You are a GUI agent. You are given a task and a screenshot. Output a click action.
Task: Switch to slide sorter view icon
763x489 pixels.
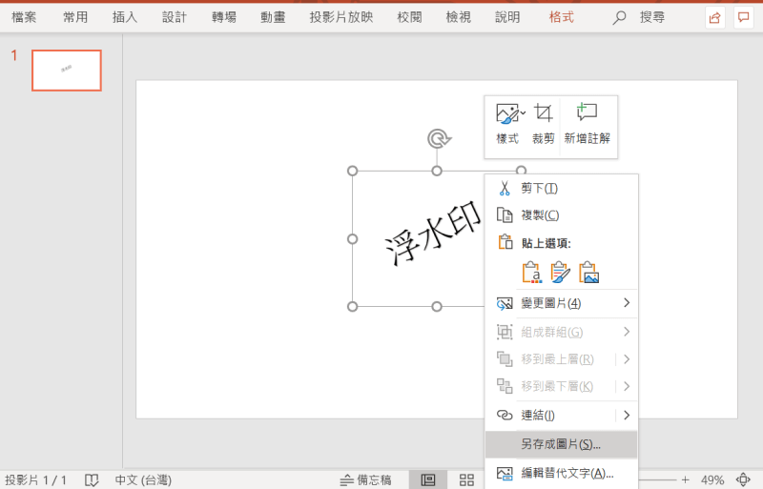(466, 480)
